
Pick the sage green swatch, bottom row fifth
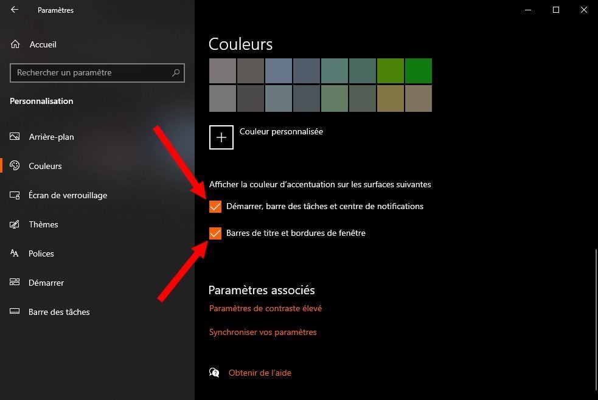[x=335, y=98]
